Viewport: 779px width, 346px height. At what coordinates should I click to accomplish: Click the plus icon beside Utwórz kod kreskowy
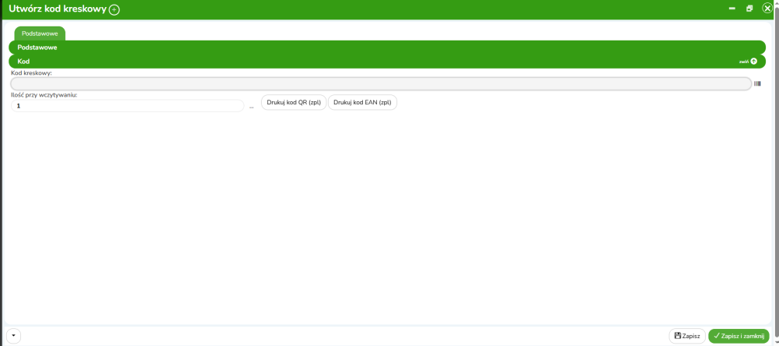coord(115,10)
